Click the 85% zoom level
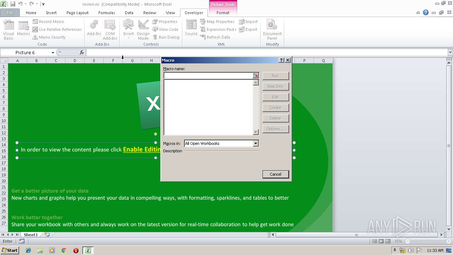The image size is (453, 255). tap(398, 241)
